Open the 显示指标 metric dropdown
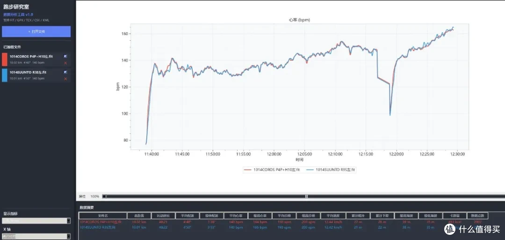Image resolution: width=505 pixels, height=240 pixels. (x=36, y=221)
